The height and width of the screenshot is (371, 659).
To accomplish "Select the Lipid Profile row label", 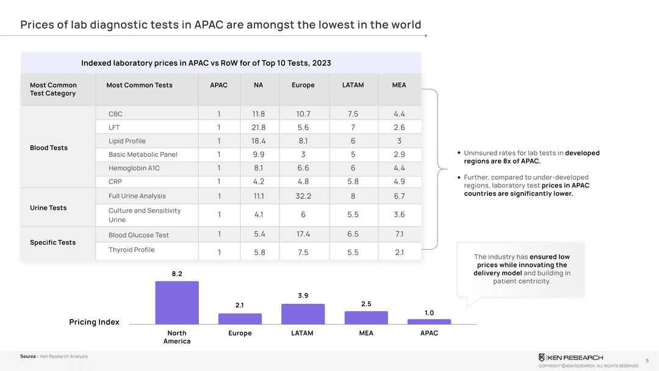I will point(127,141).
